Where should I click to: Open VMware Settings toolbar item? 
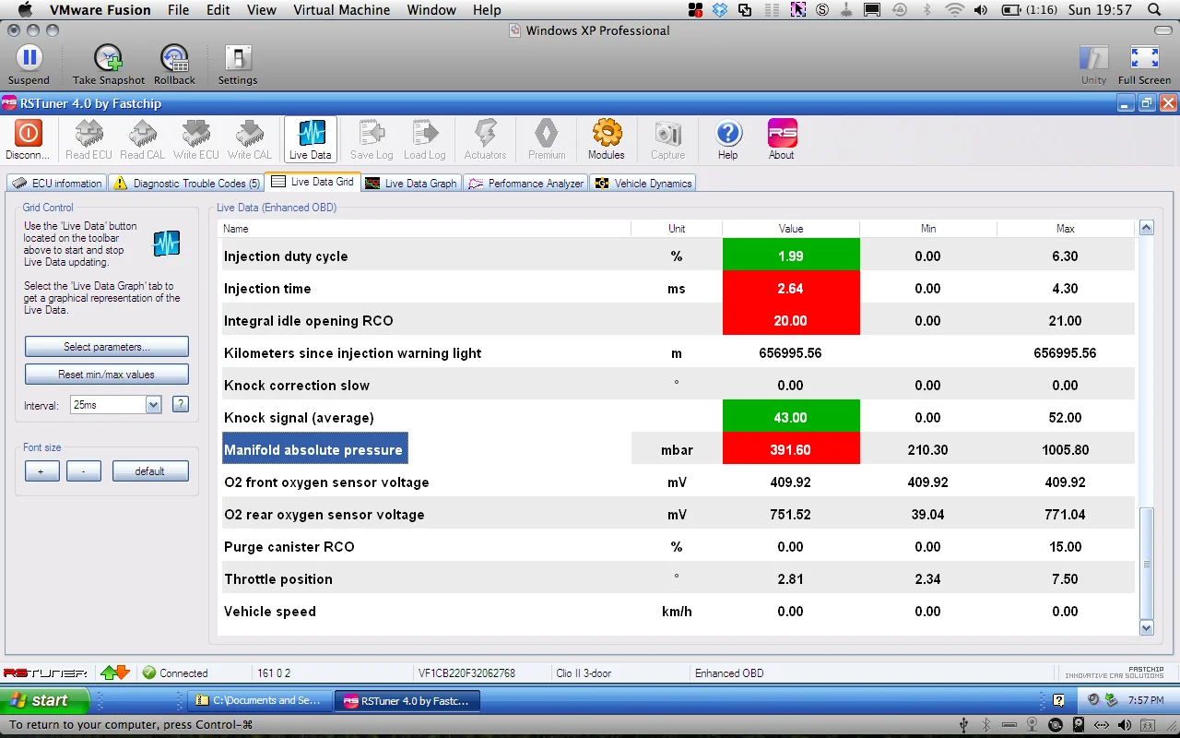click(238, 58)
